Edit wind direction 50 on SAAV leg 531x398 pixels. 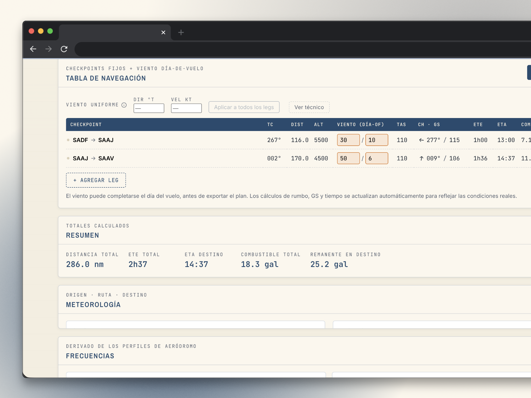coord(348,158)
